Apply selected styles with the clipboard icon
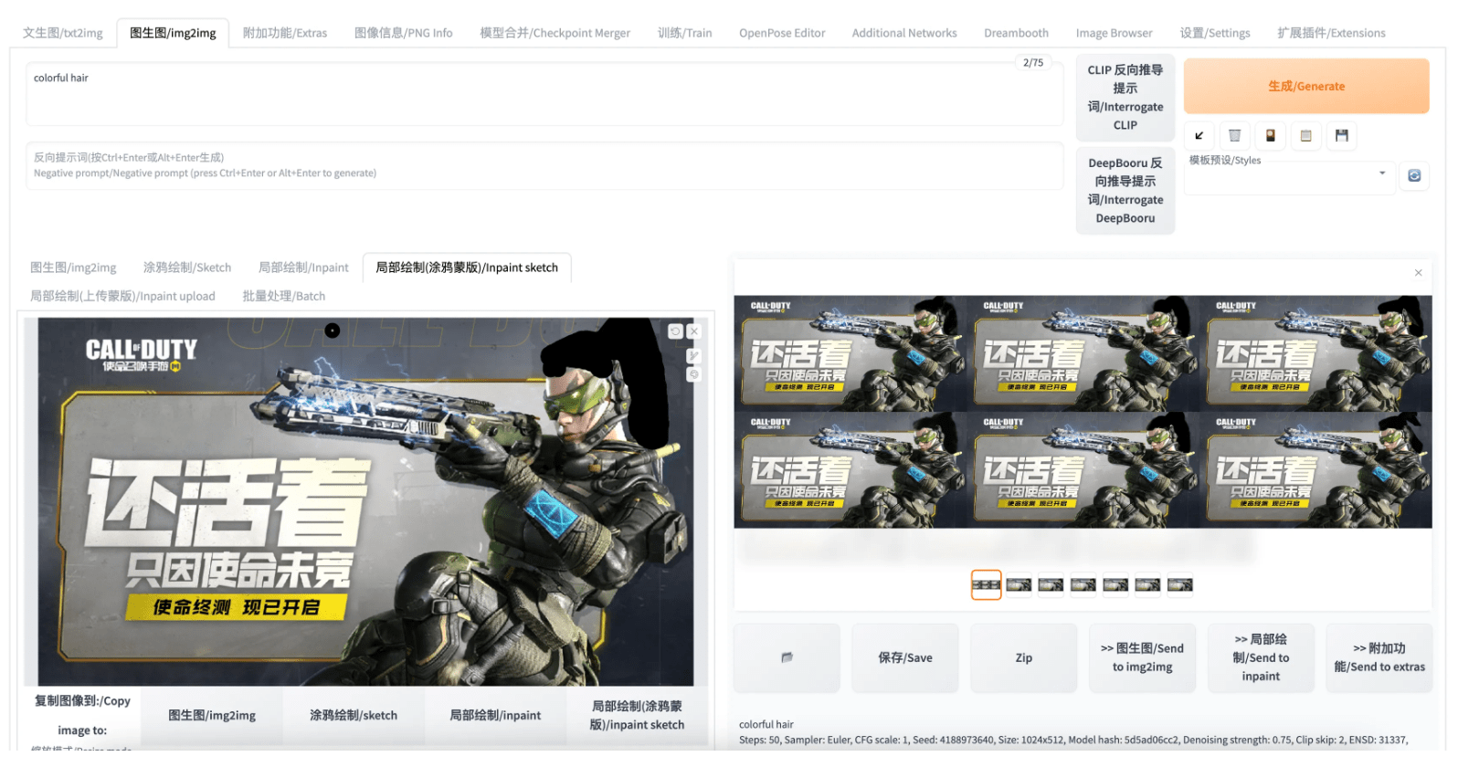This screenshot has height=767, width=1458. (1305, 136)
